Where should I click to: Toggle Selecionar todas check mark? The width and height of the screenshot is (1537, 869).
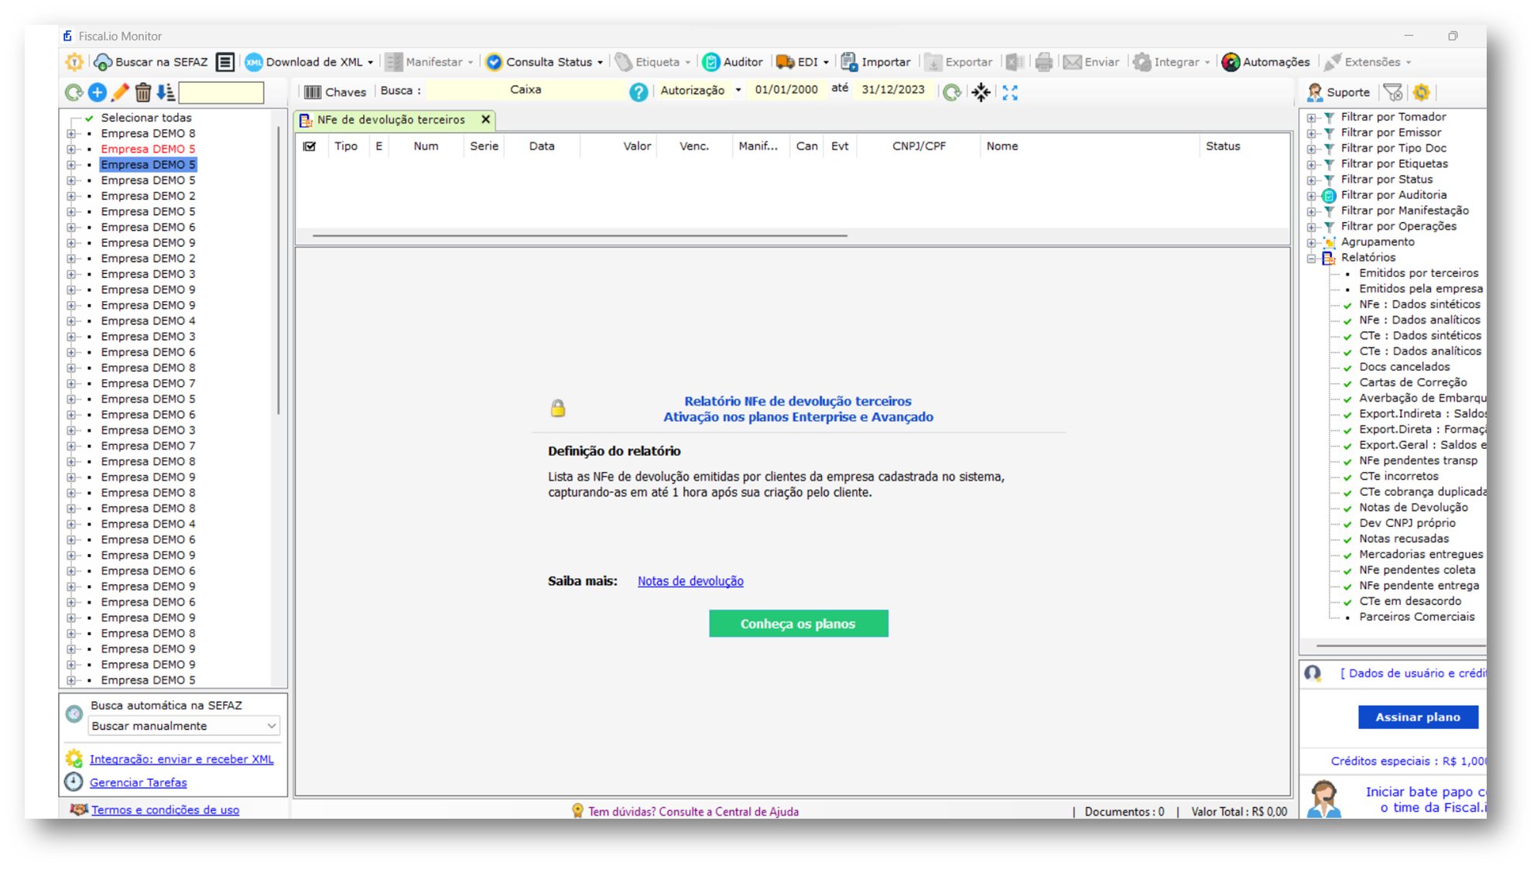point(89,118)
